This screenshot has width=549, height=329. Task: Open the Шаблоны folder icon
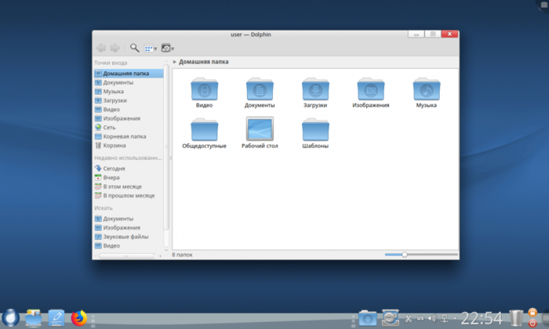tap(315, 129)
